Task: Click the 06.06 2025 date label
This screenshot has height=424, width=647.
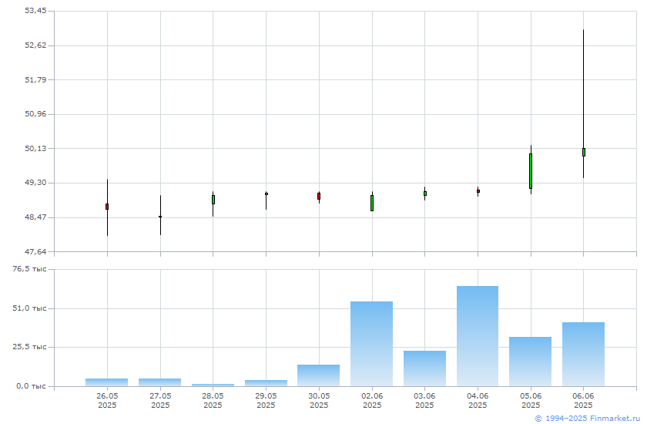Action: click(584, 400)
